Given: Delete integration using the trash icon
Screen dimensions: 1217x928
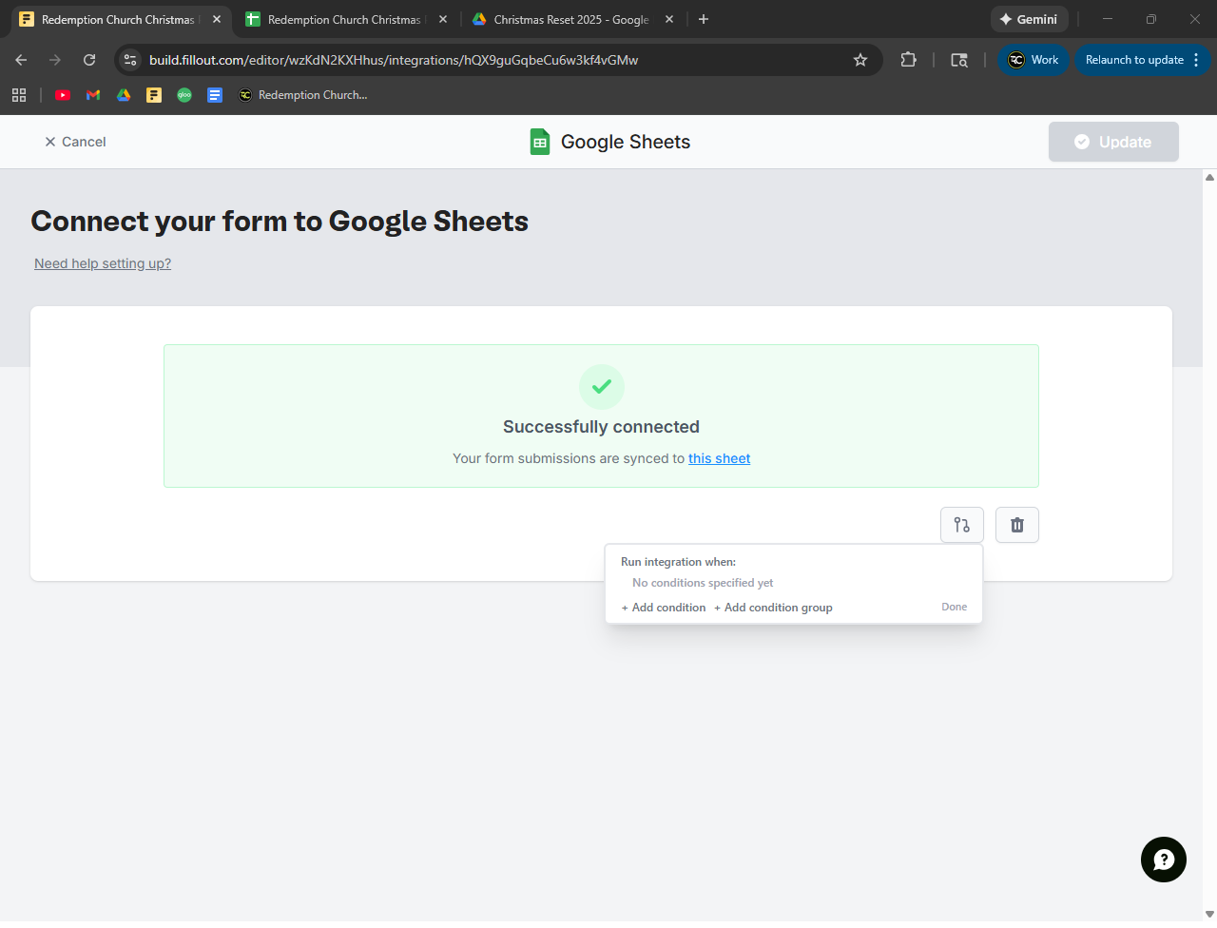Looking at the screenshot, I should tap(1016, 525).
